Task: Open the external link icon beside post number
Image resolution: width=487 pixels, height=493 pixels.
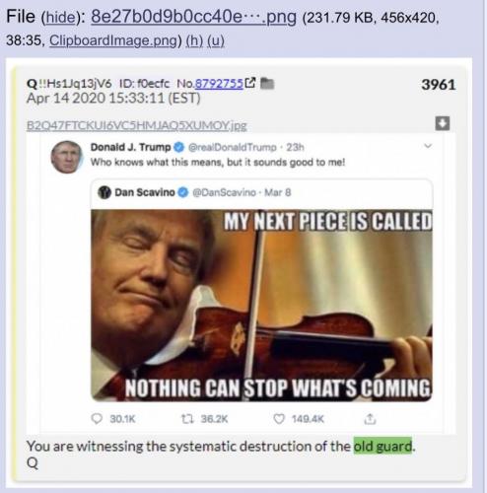Action: coord(250,83)
